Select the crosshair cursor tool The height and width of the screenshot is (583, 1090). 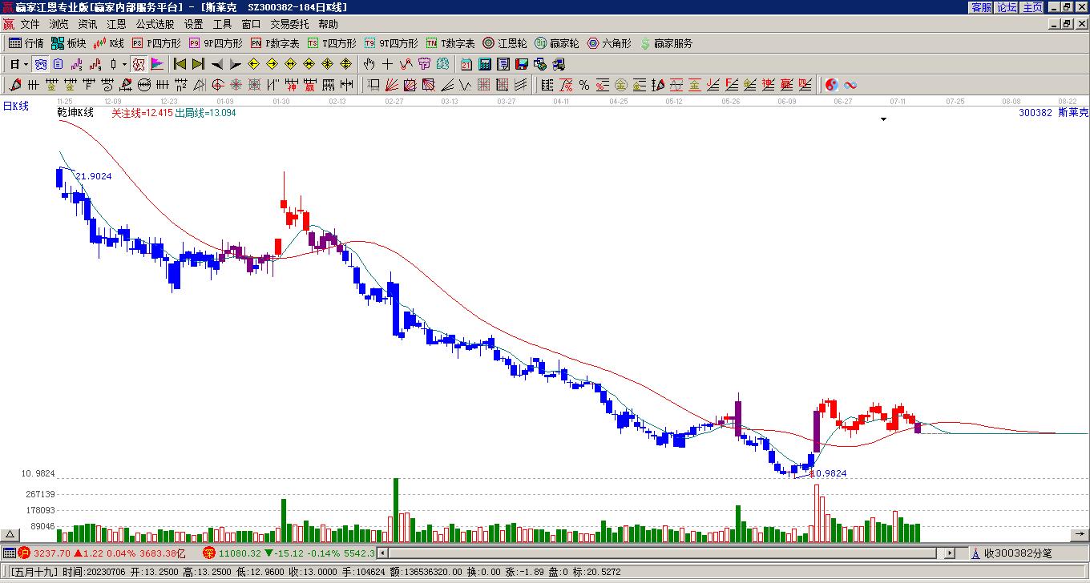point(387,64)
